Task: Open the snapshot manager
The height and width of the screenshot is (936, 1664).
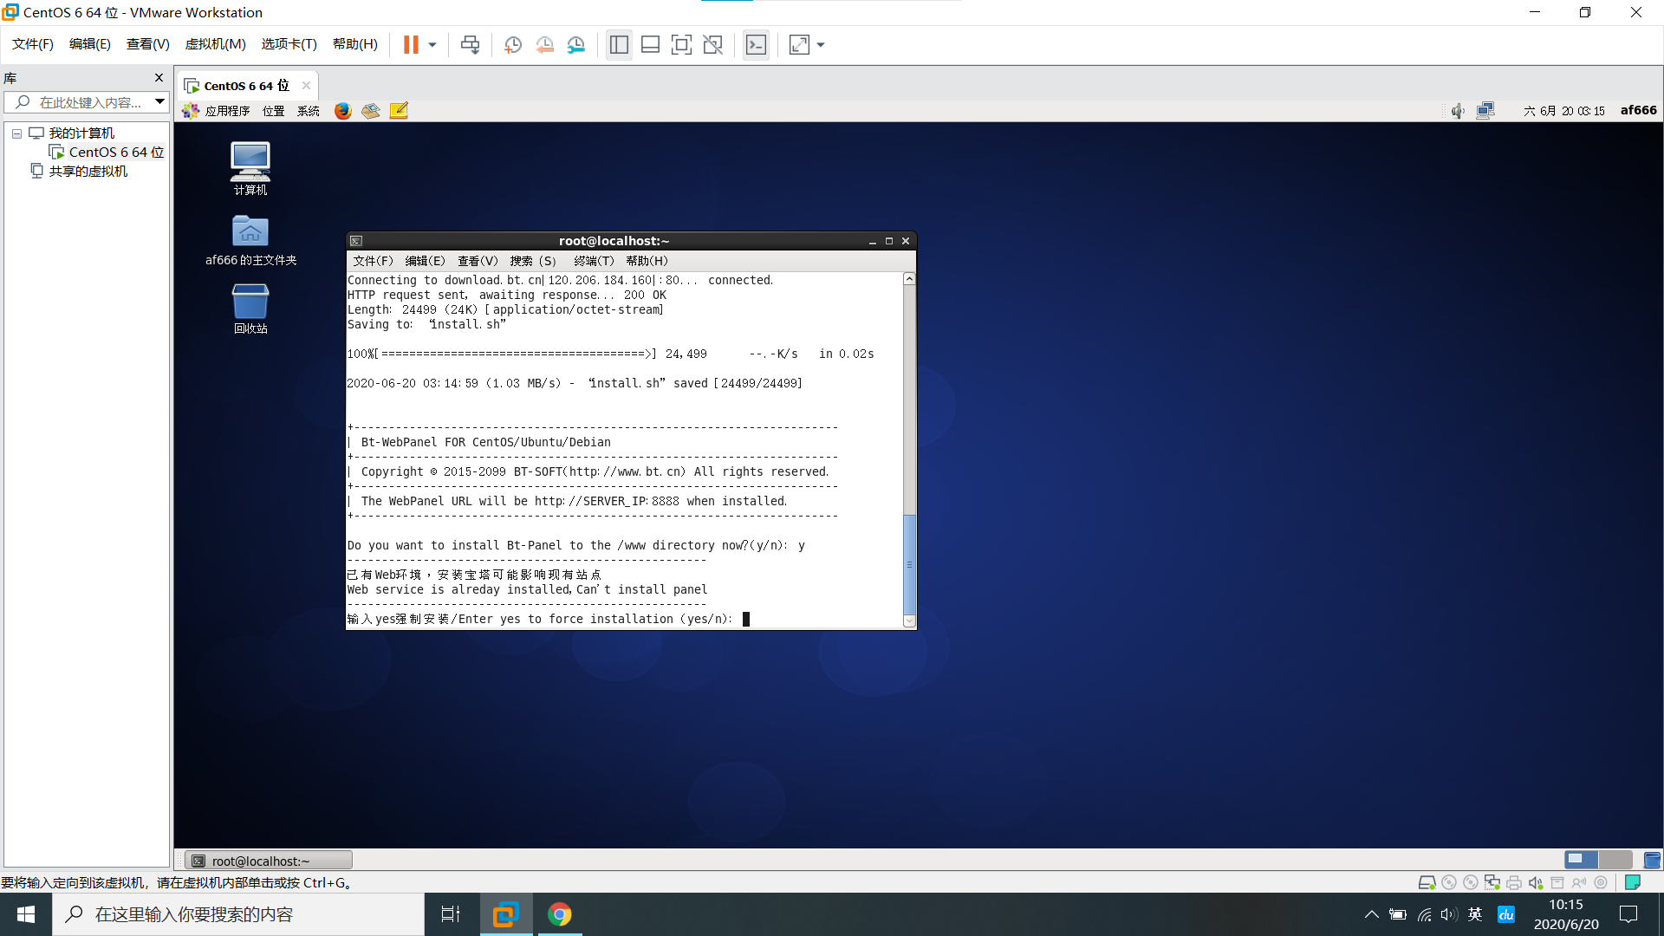Action: coord(576,44)
